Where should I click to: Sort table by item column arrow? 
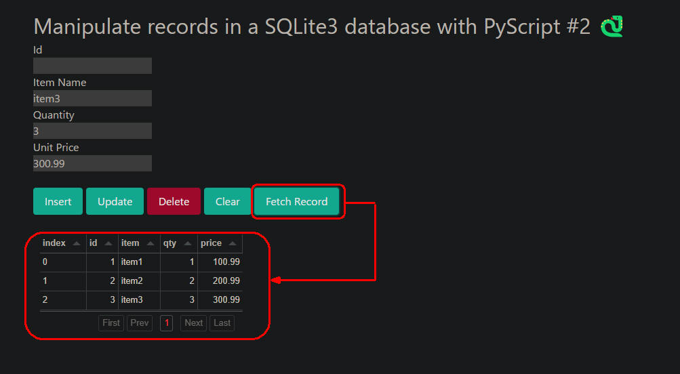pos(151,243)
